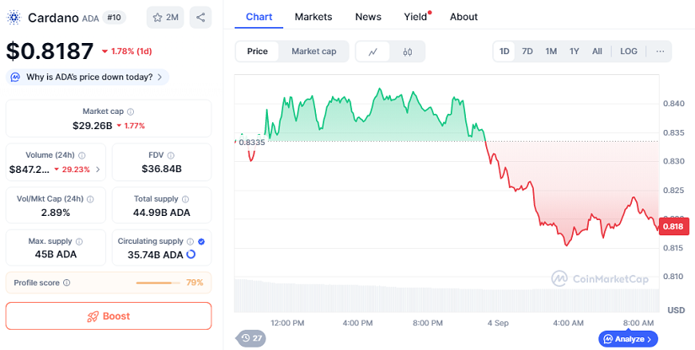Click the Volume (24h) info icon
Viewport: 695px width, 350px height.
pos(82,155)
